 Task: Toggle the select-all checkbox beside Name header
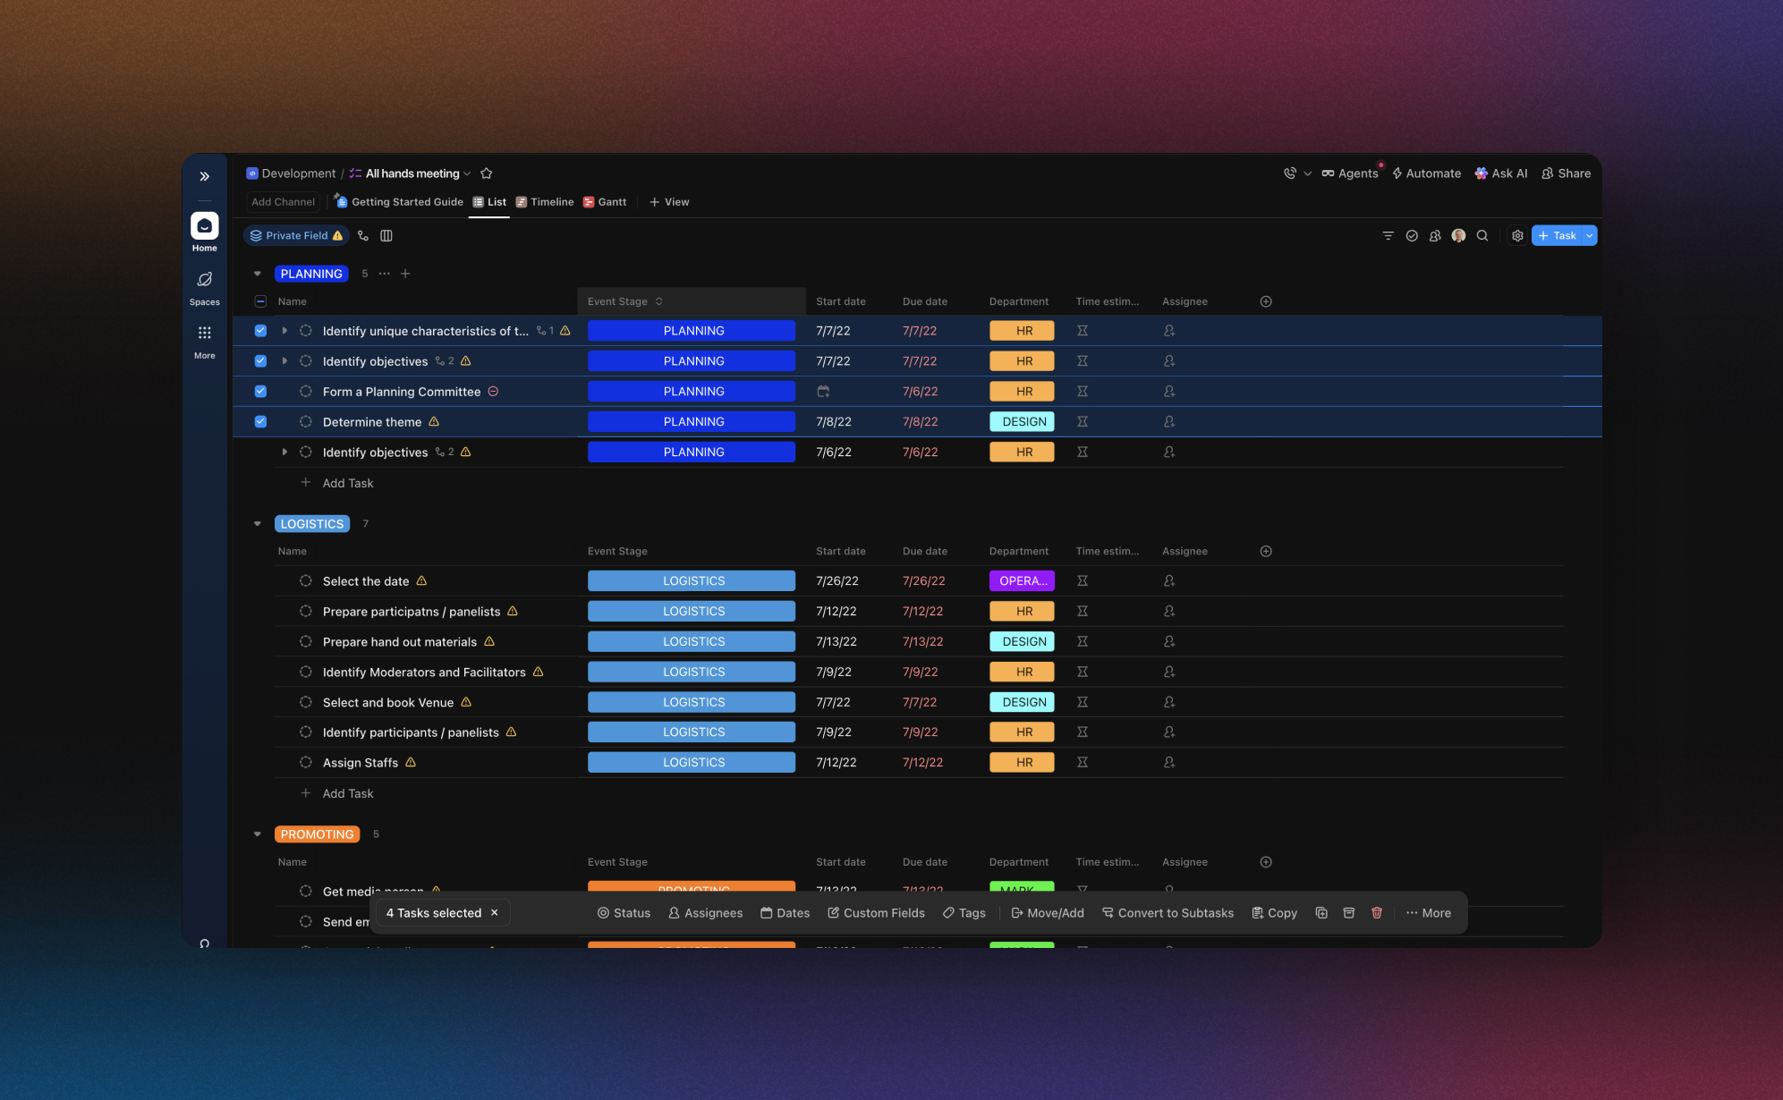(x=260, y=301)
